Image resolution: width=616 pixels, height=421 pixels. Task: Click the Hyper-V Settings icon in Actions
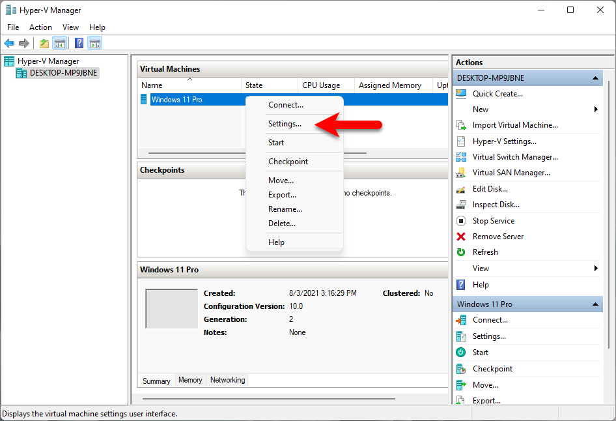(461, 141)
